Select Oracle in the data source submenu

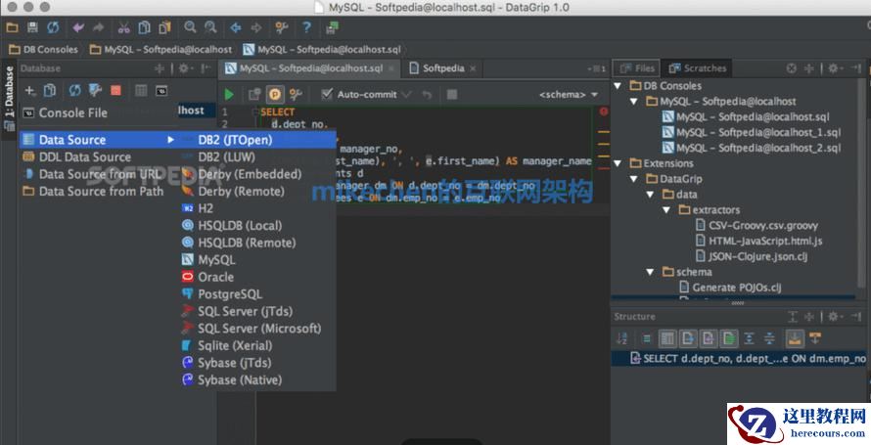click(x=257, y=277)
